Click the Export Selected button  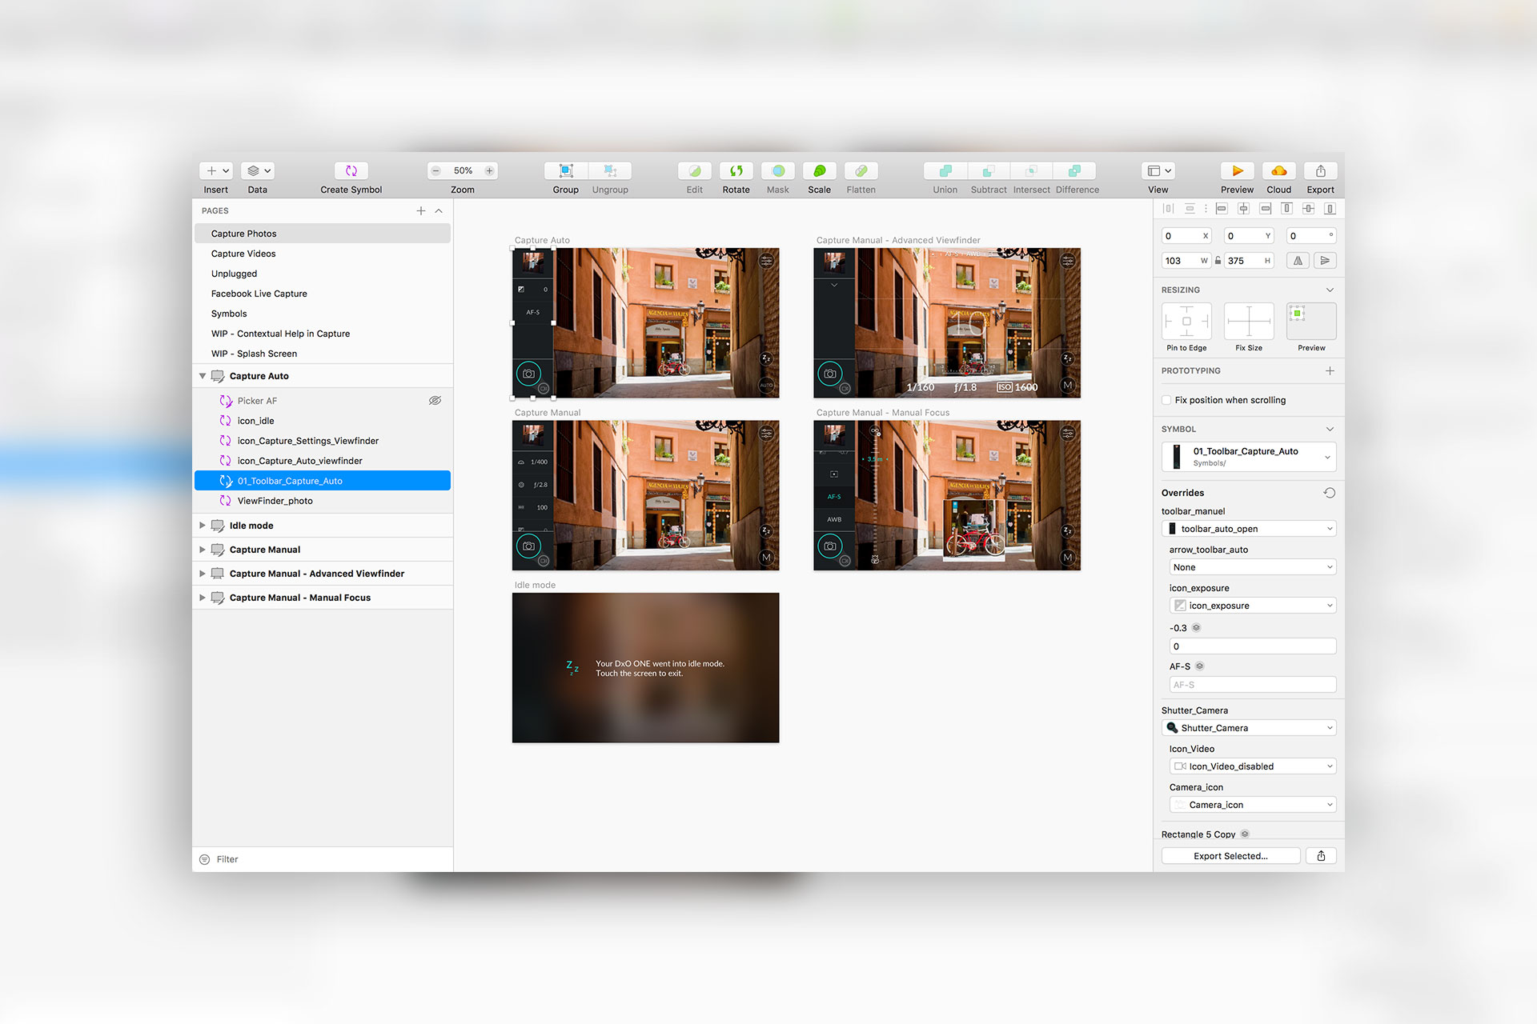coord(1230,856)
